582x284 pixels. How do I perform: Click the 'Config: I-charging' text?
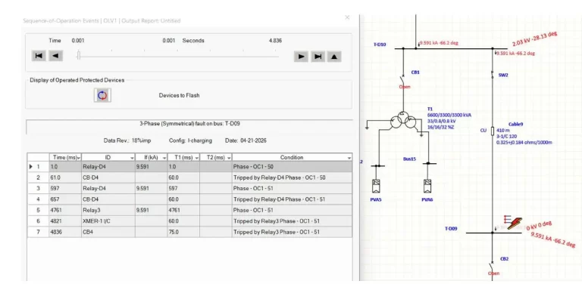coord(190,141)
